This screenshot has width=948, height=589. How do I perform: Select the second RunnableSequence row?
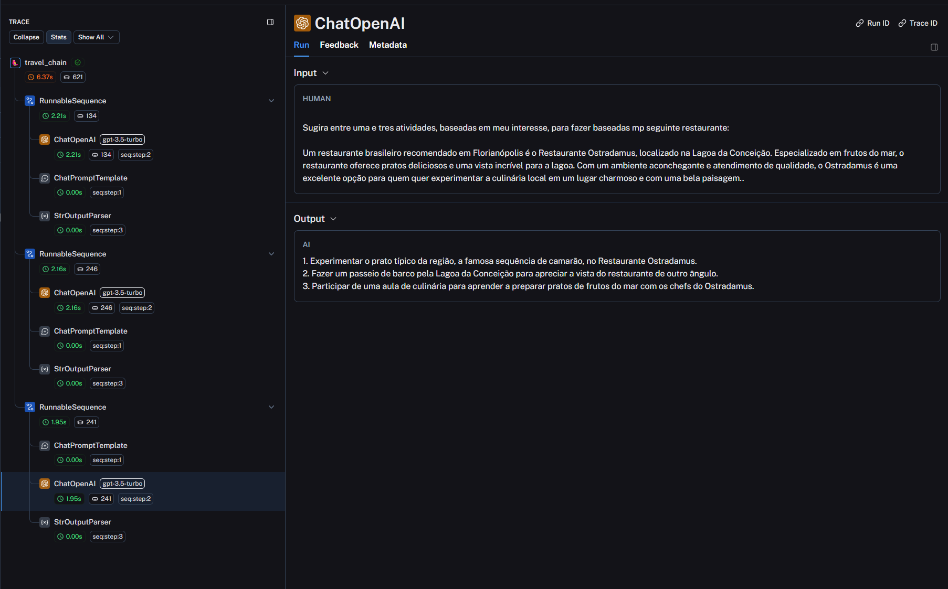point(143,261)
